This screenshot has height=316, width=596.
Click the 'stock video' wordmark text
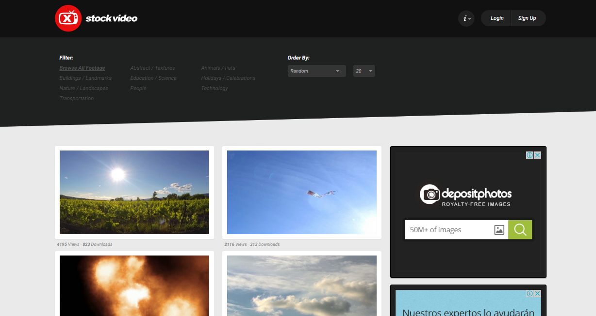(x=112, y=18)
